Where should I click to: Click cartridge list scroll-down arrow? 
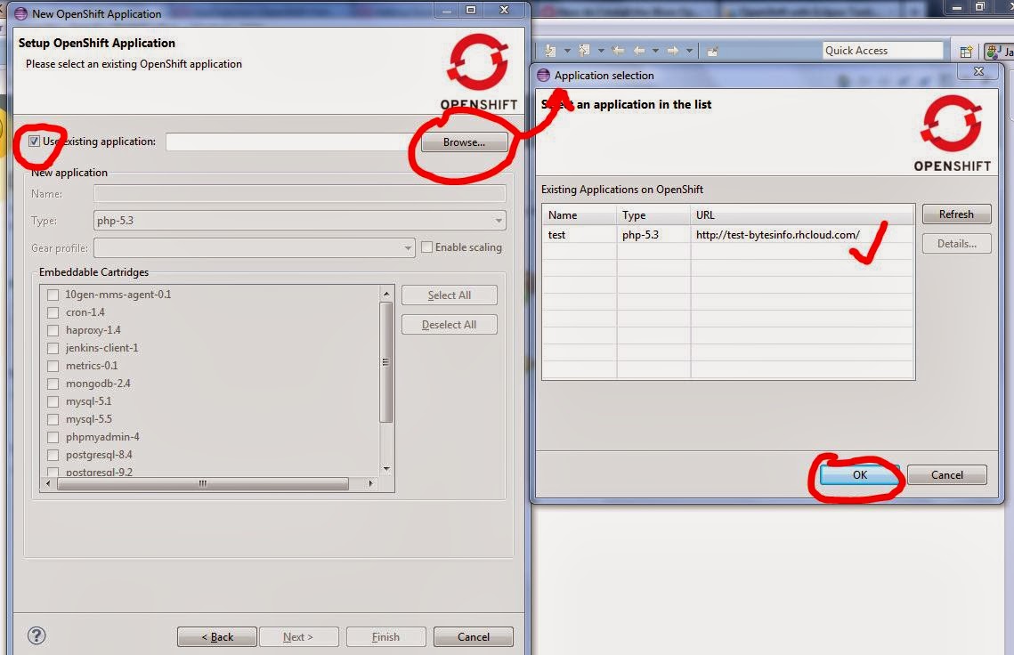click(x=386, y=469)
